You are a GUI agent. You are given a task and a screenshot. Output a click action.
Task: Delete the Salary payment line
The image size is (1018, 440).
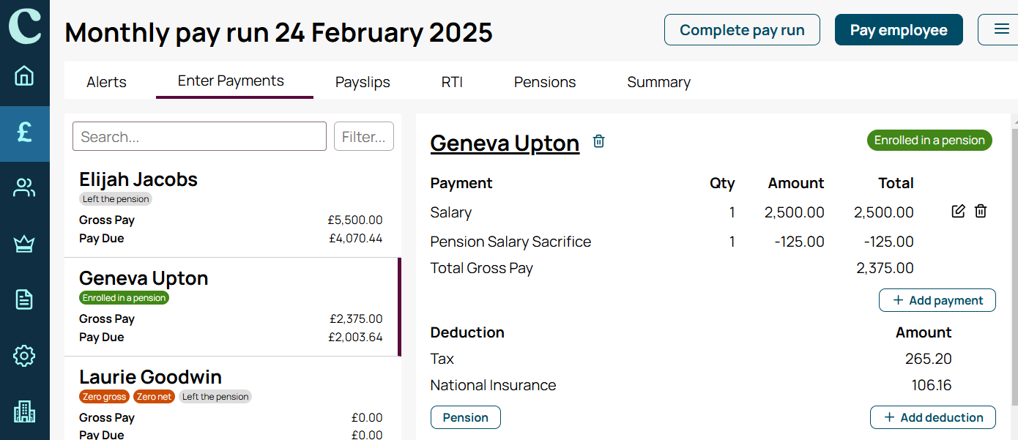tap(981, 212)
